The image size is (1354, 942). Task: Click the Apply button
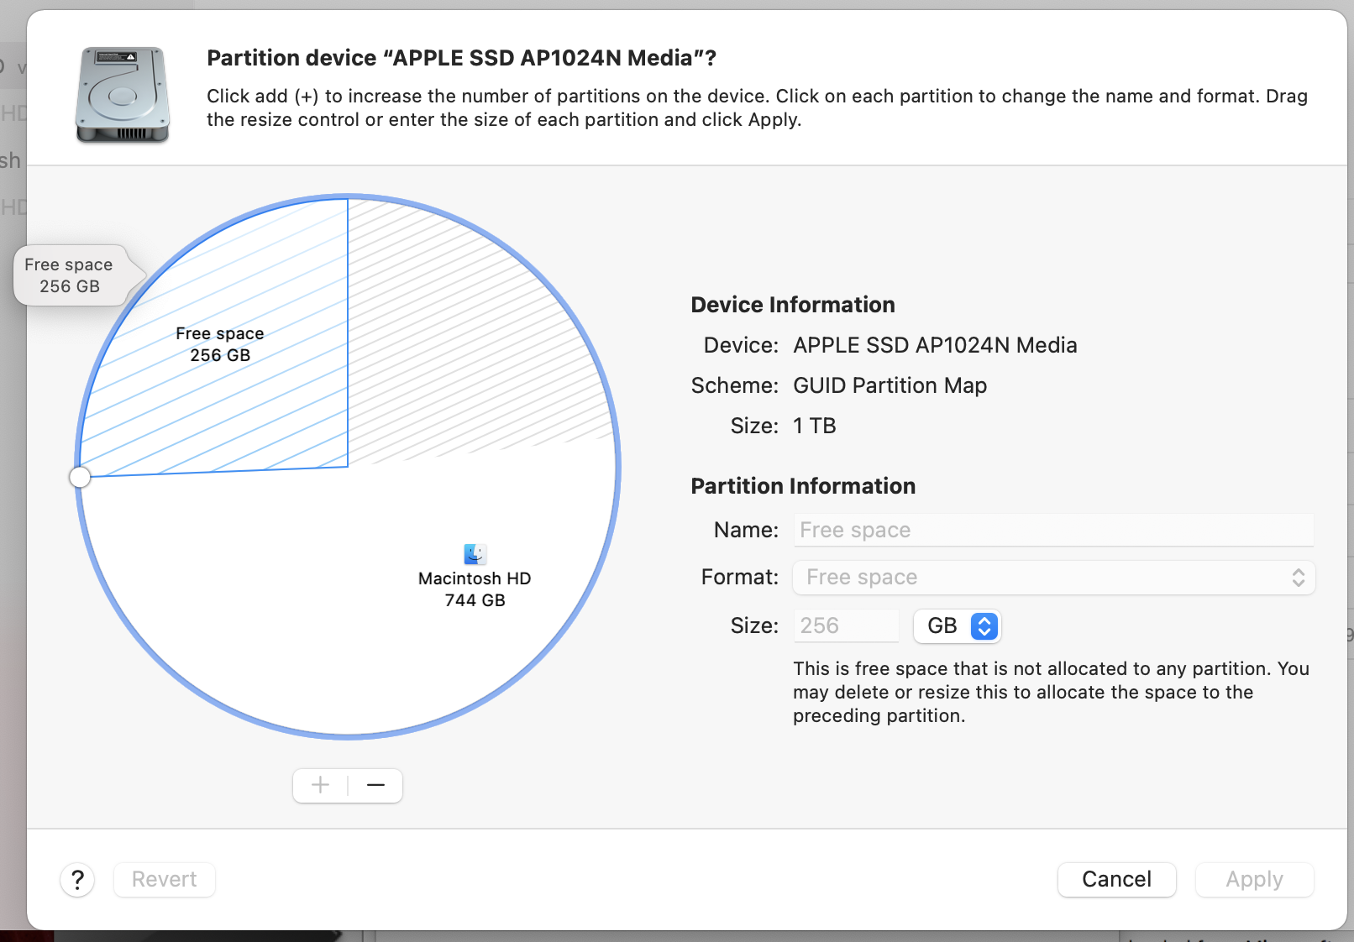click(1254, 879)
